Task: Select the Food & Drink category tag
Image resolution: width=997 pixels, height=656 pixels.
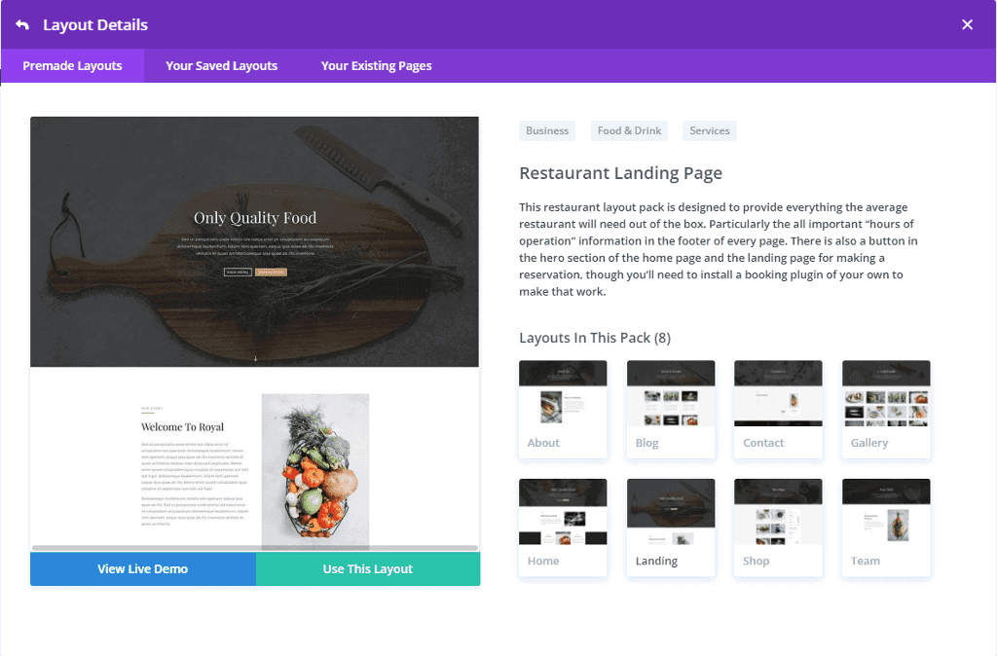Action: coord(629,130)
